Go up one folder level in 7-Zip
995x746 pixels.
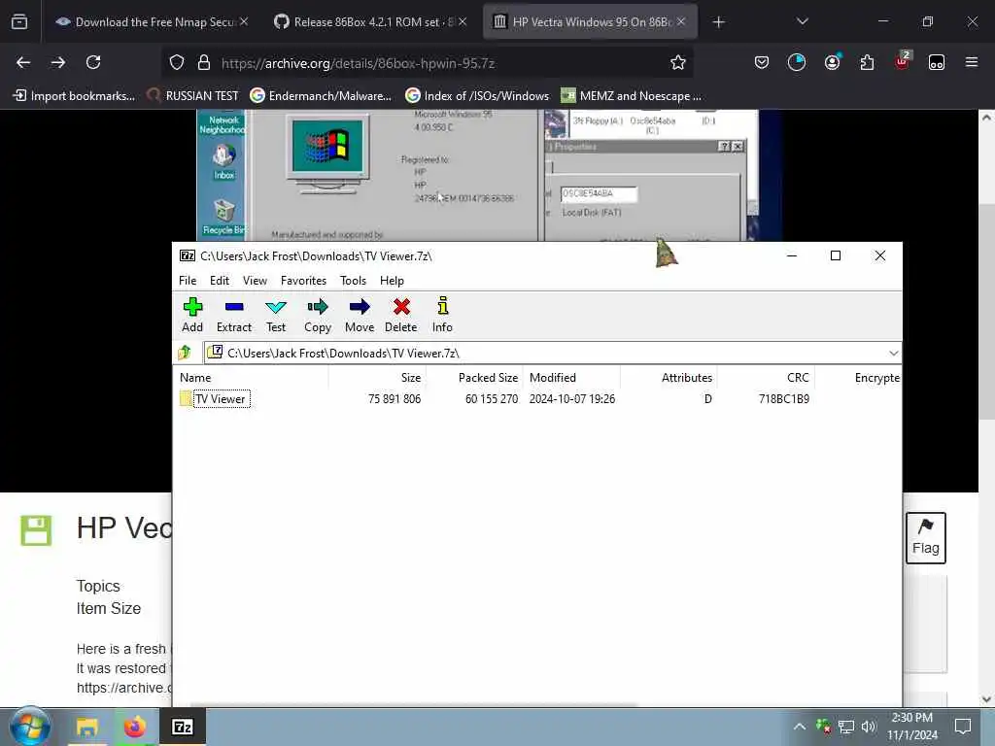(186, 353)
